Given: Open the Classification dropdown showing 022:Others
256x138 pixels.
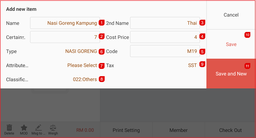Looking at the screenshot, I should (x=85, y=79).
